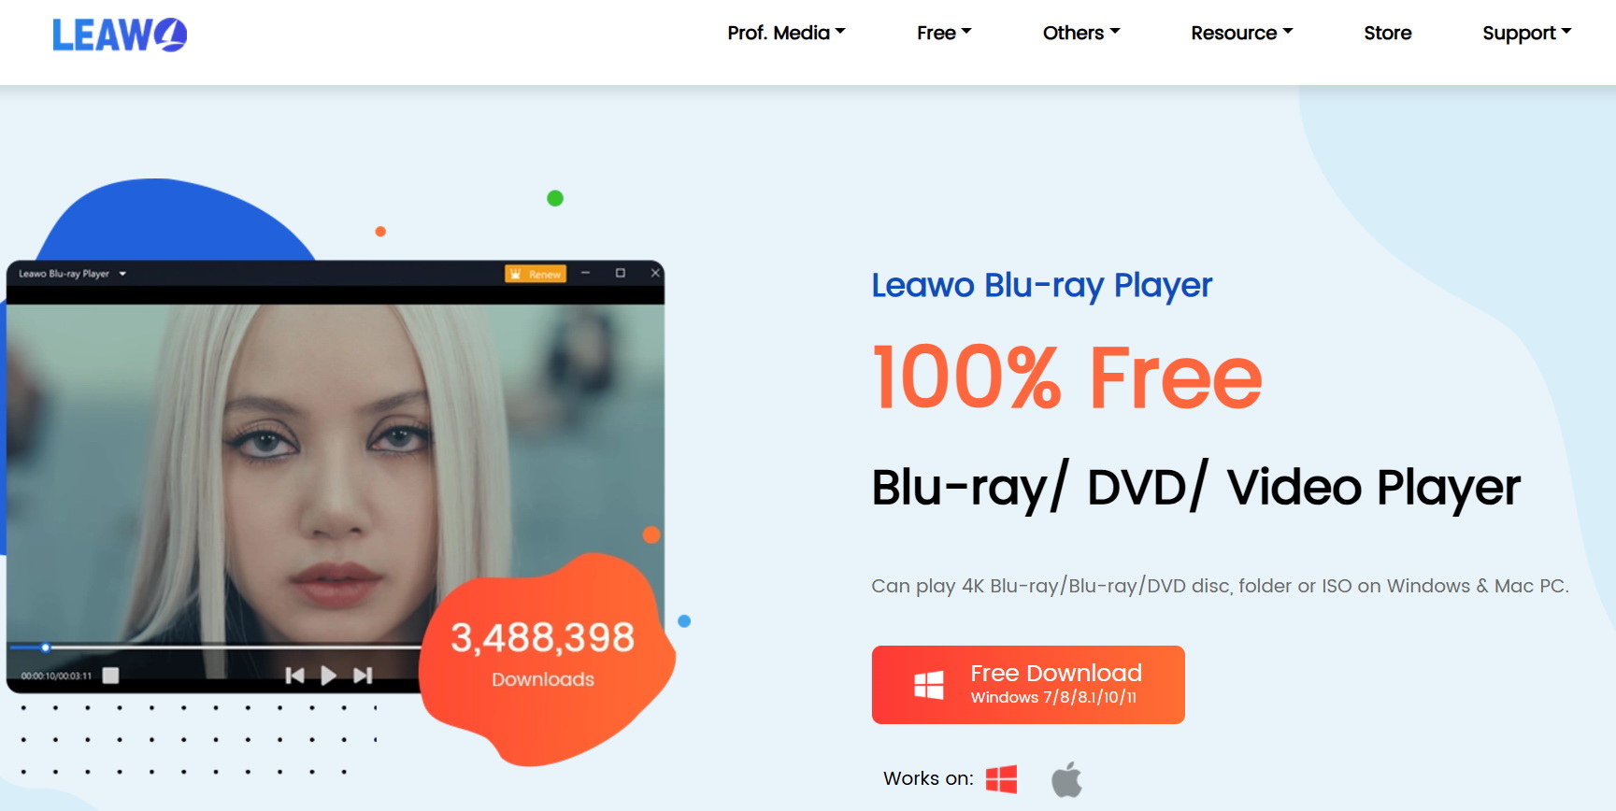Click the Apple Mac icon
This screenshot has height=811, width=1616.
coord(1066,778)
